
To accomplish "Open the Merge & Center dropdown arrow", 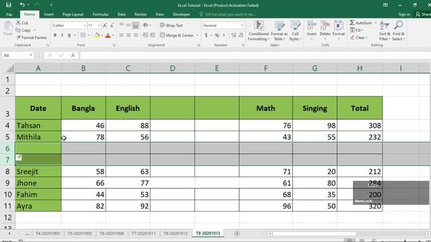I will (x=197, y=36).
